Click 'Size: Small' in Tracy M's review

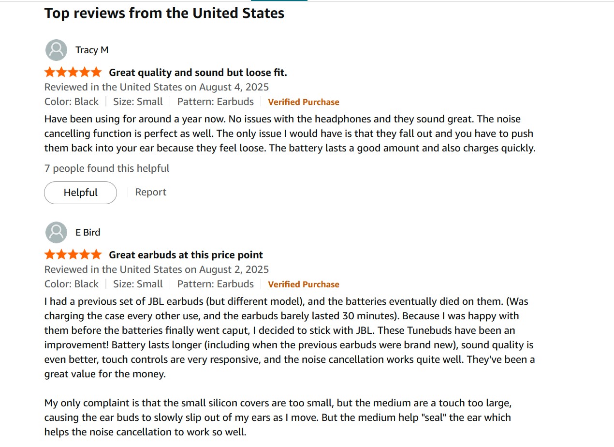tap(138, 102)
